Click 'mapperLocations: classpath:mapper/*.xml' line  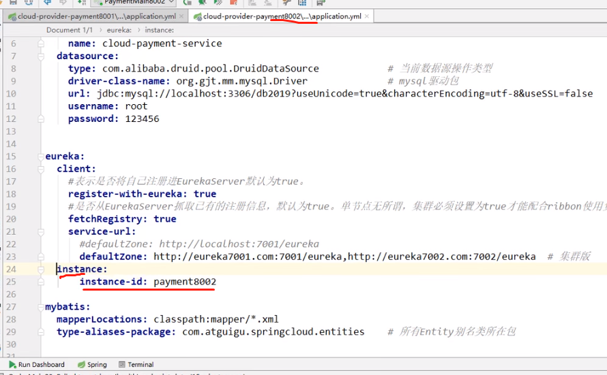(168, 319)
